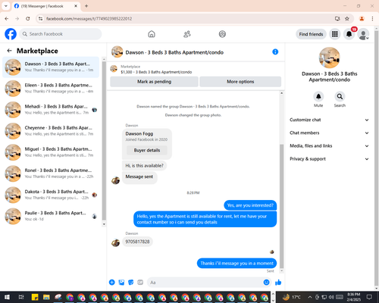The width and height of the screenshot is (379, 303).
Task: Open the Chrome profile icon
Action: point(362,19)
